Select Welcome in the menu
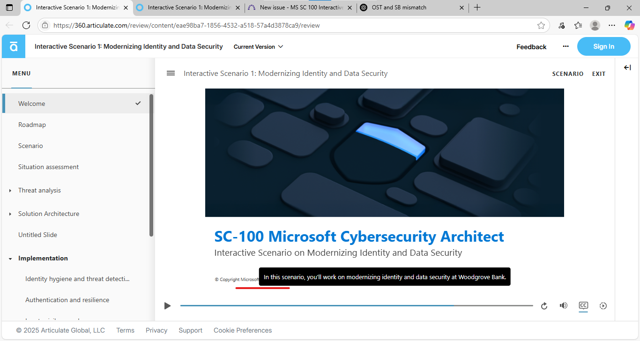The width and height of the screenshot is (640, 341). (x=76, y=104)
